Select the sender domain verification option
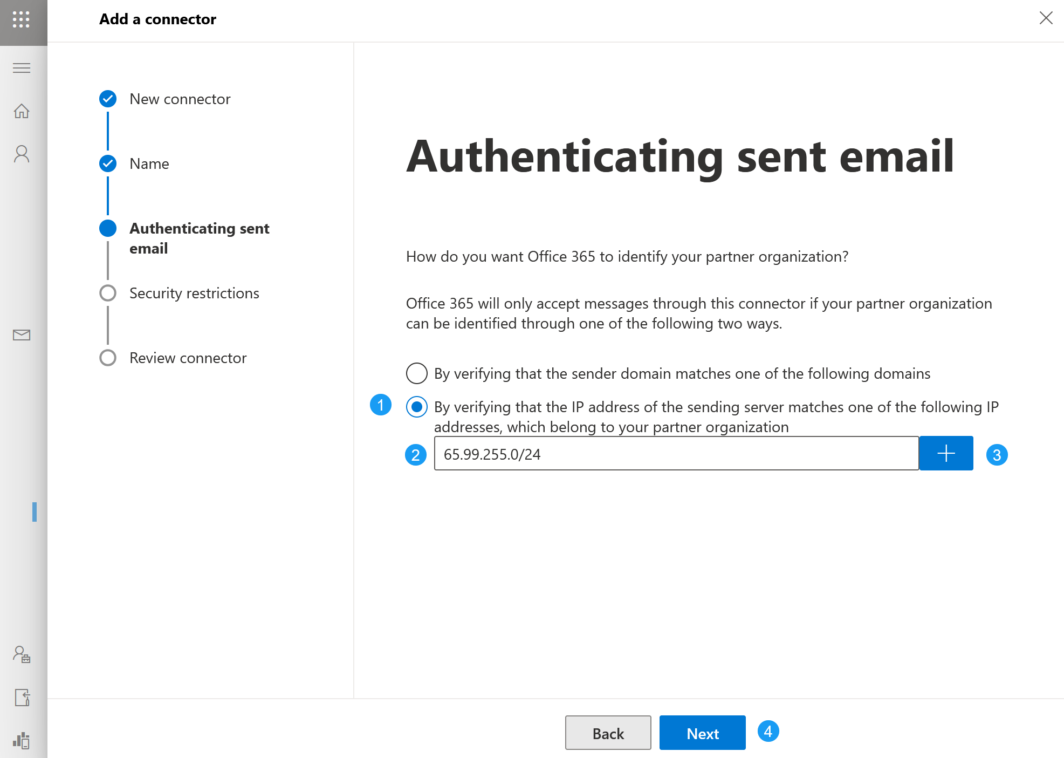1064x758 pixels. coord(416,373)
